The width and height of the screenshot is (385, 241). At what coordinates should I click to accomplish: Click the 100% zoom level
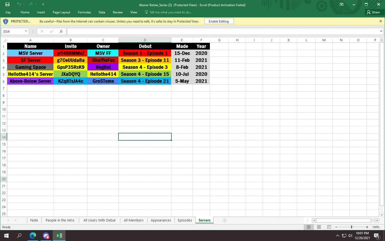376,227
